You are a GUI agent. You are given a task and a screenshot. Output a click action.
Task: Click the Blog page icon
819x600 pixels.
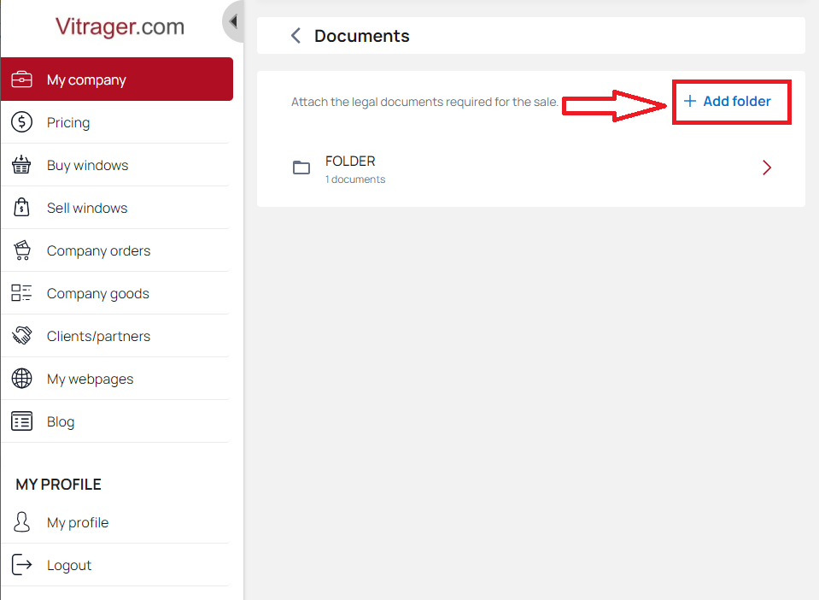click(22, 421)
